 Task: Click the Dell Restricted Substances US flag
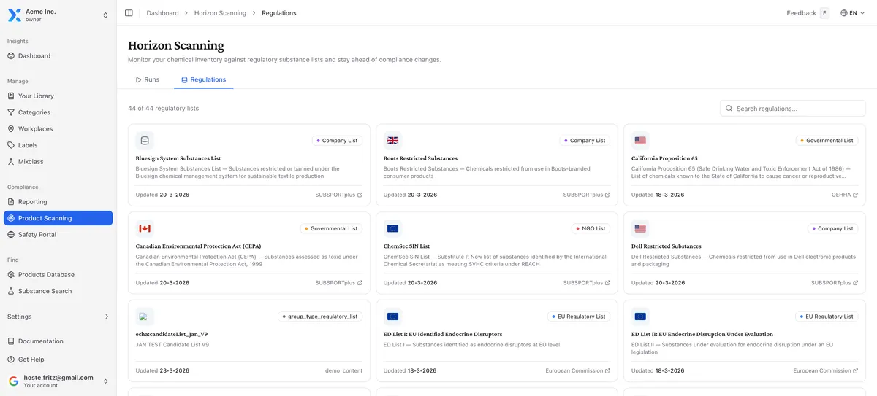tap(640, 228)
